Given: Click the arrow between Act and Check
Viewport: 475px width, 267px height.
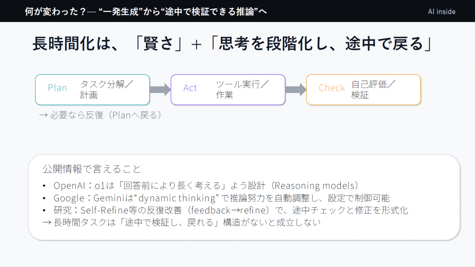Looking at the screenshot, I should tap(295, 90).
